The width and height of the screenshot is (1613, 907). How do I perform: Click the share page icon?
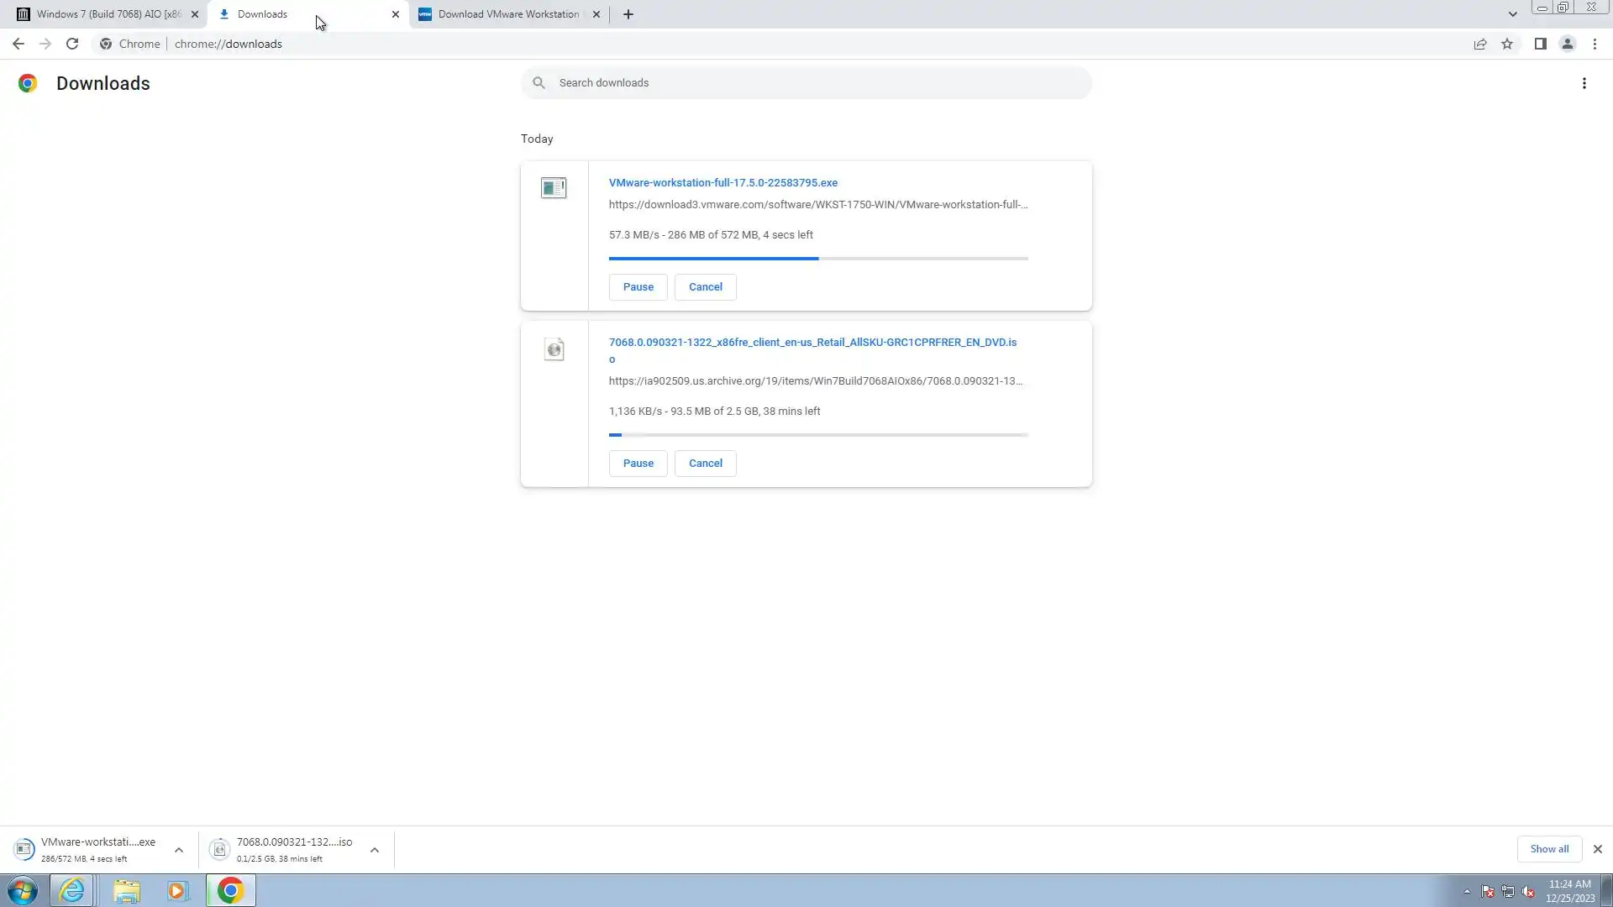pyautogui.click(x=1480, y=44)
